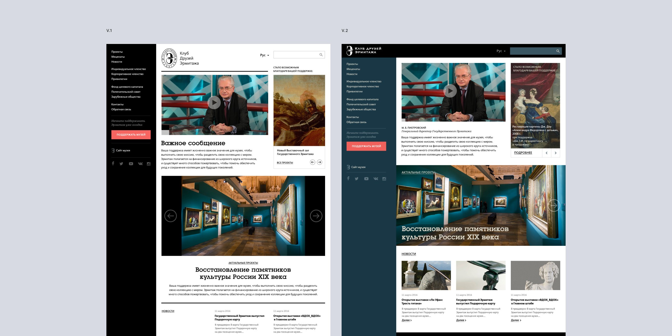The image size is (672, 336).
Task: Play the video in V.1 hero image
Action: point(214,103)
